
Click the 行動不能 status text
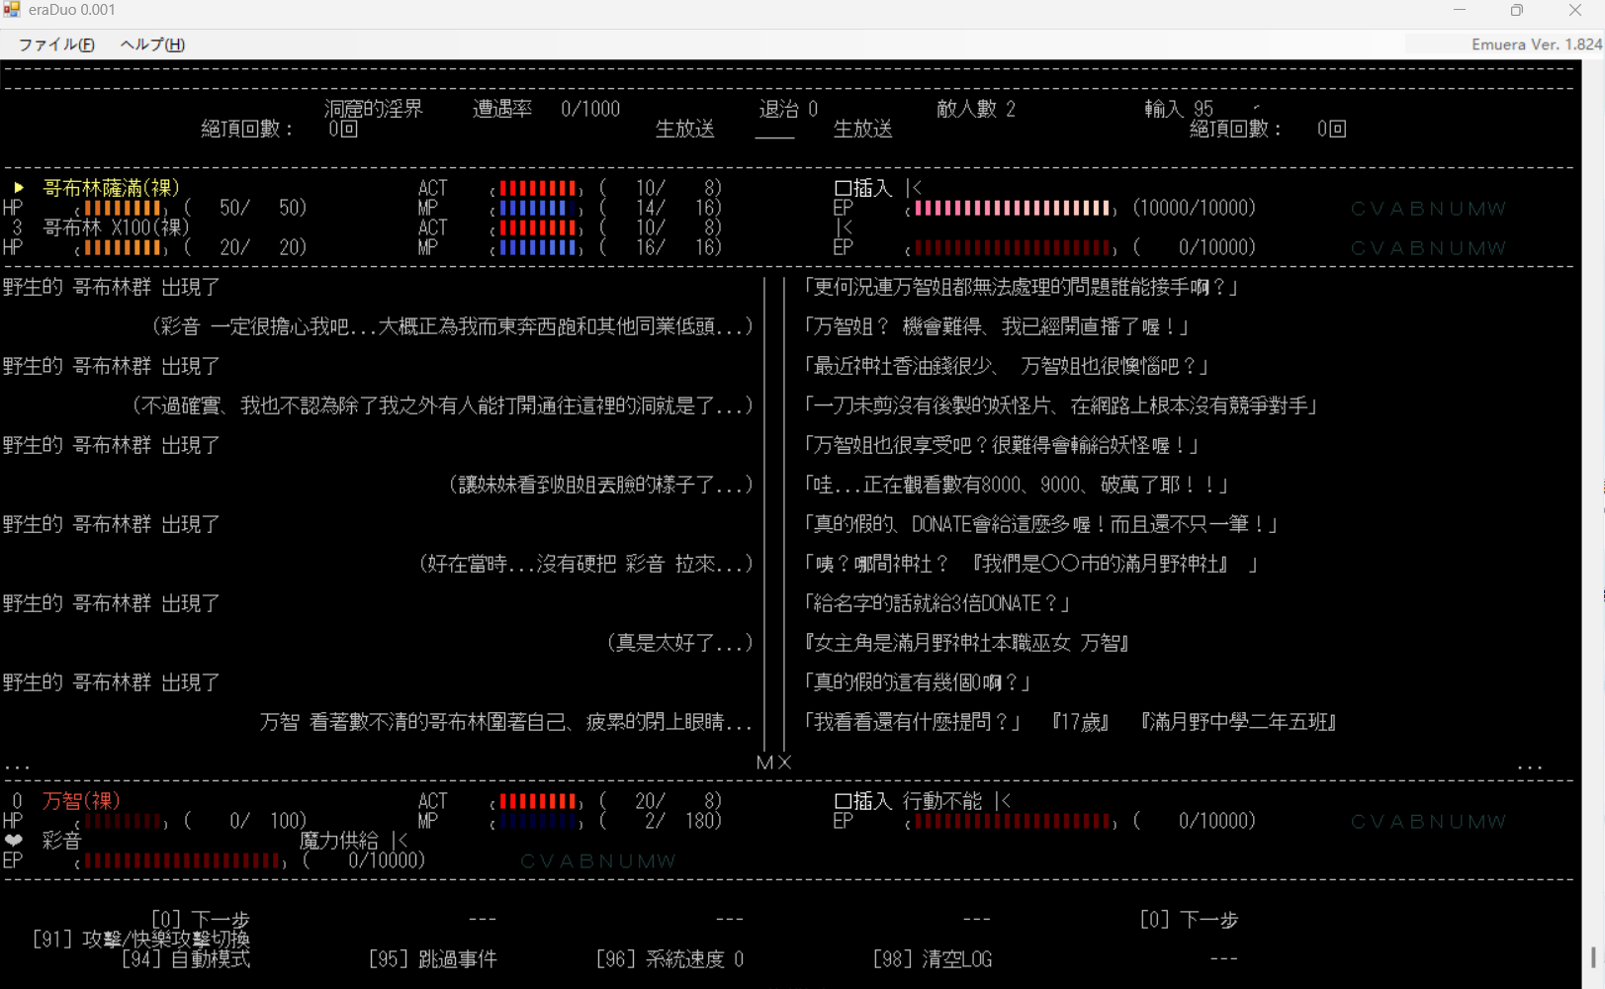pos(941,801)
